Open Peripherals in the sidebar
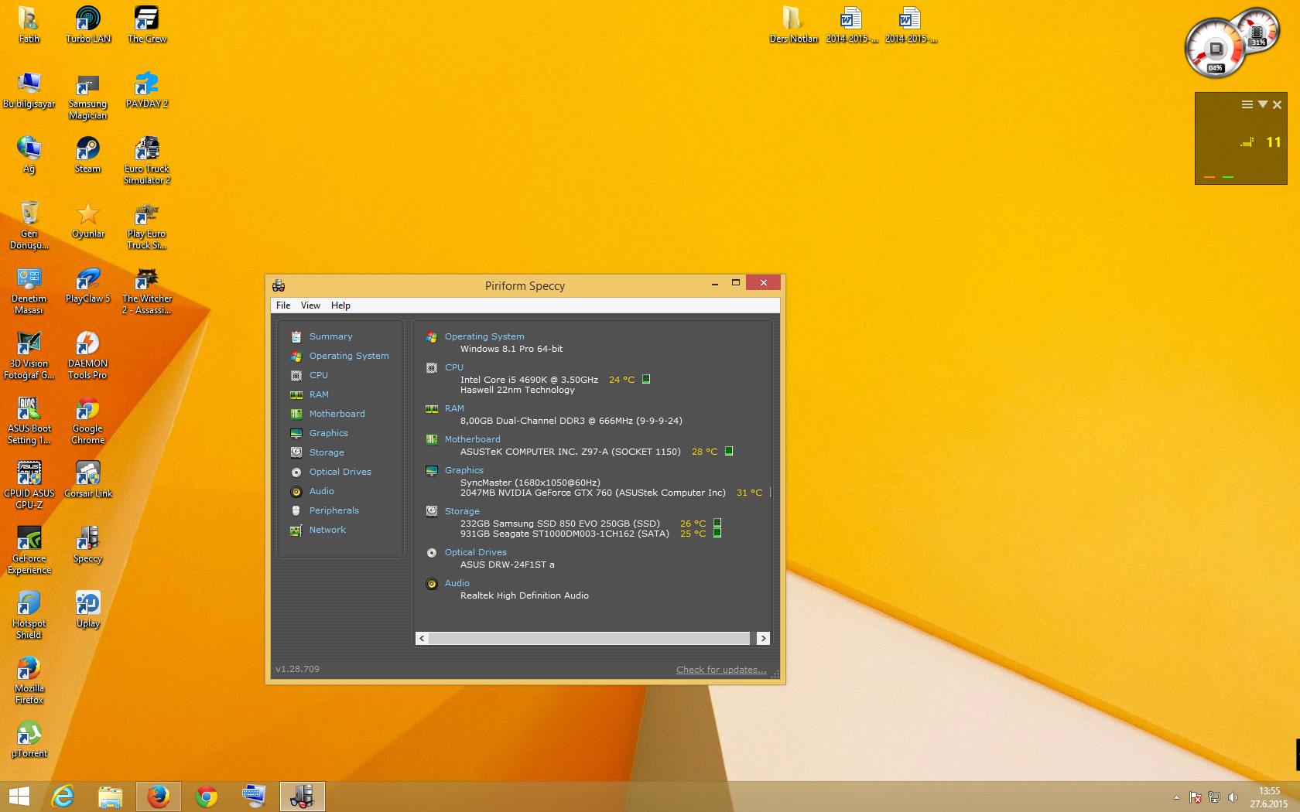Viewport: 1300px width, 812px height. click(334, 510)
